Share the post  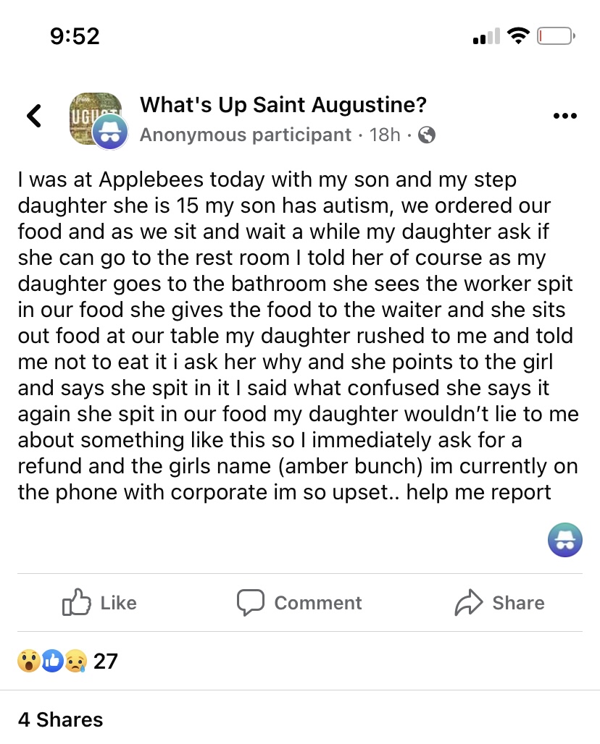click(499, 603)
